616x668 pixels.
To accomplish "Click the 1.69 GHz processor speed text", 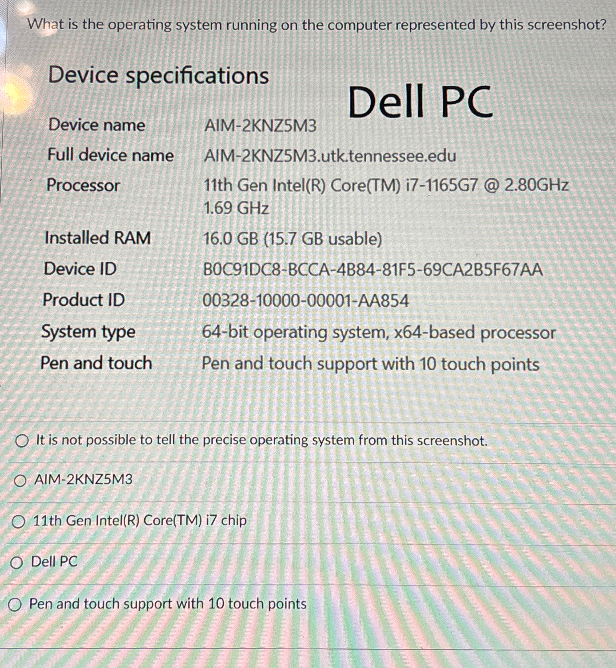I will click(235, 208).
